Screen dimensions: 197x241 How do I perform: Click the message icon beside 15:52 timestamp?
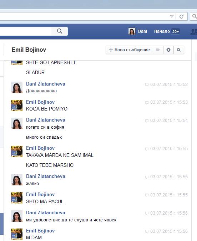[147, 84]
